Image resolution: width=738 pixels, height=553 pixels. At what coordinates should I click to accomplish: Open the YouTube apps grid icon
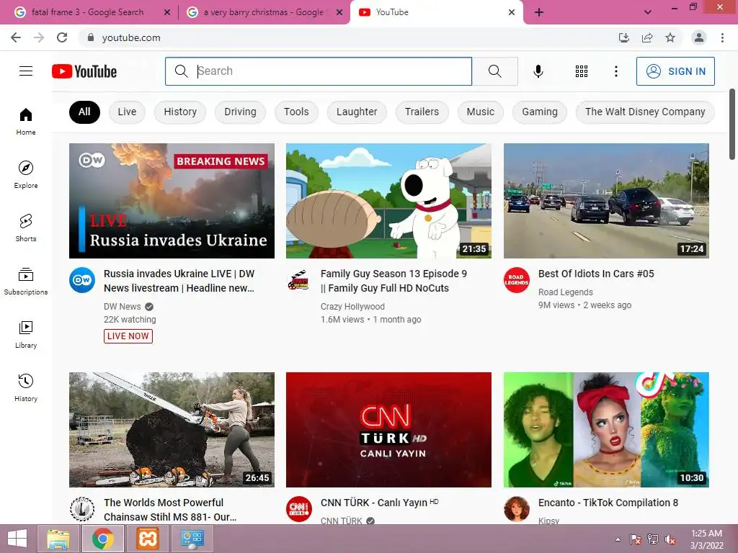point(582,71)
